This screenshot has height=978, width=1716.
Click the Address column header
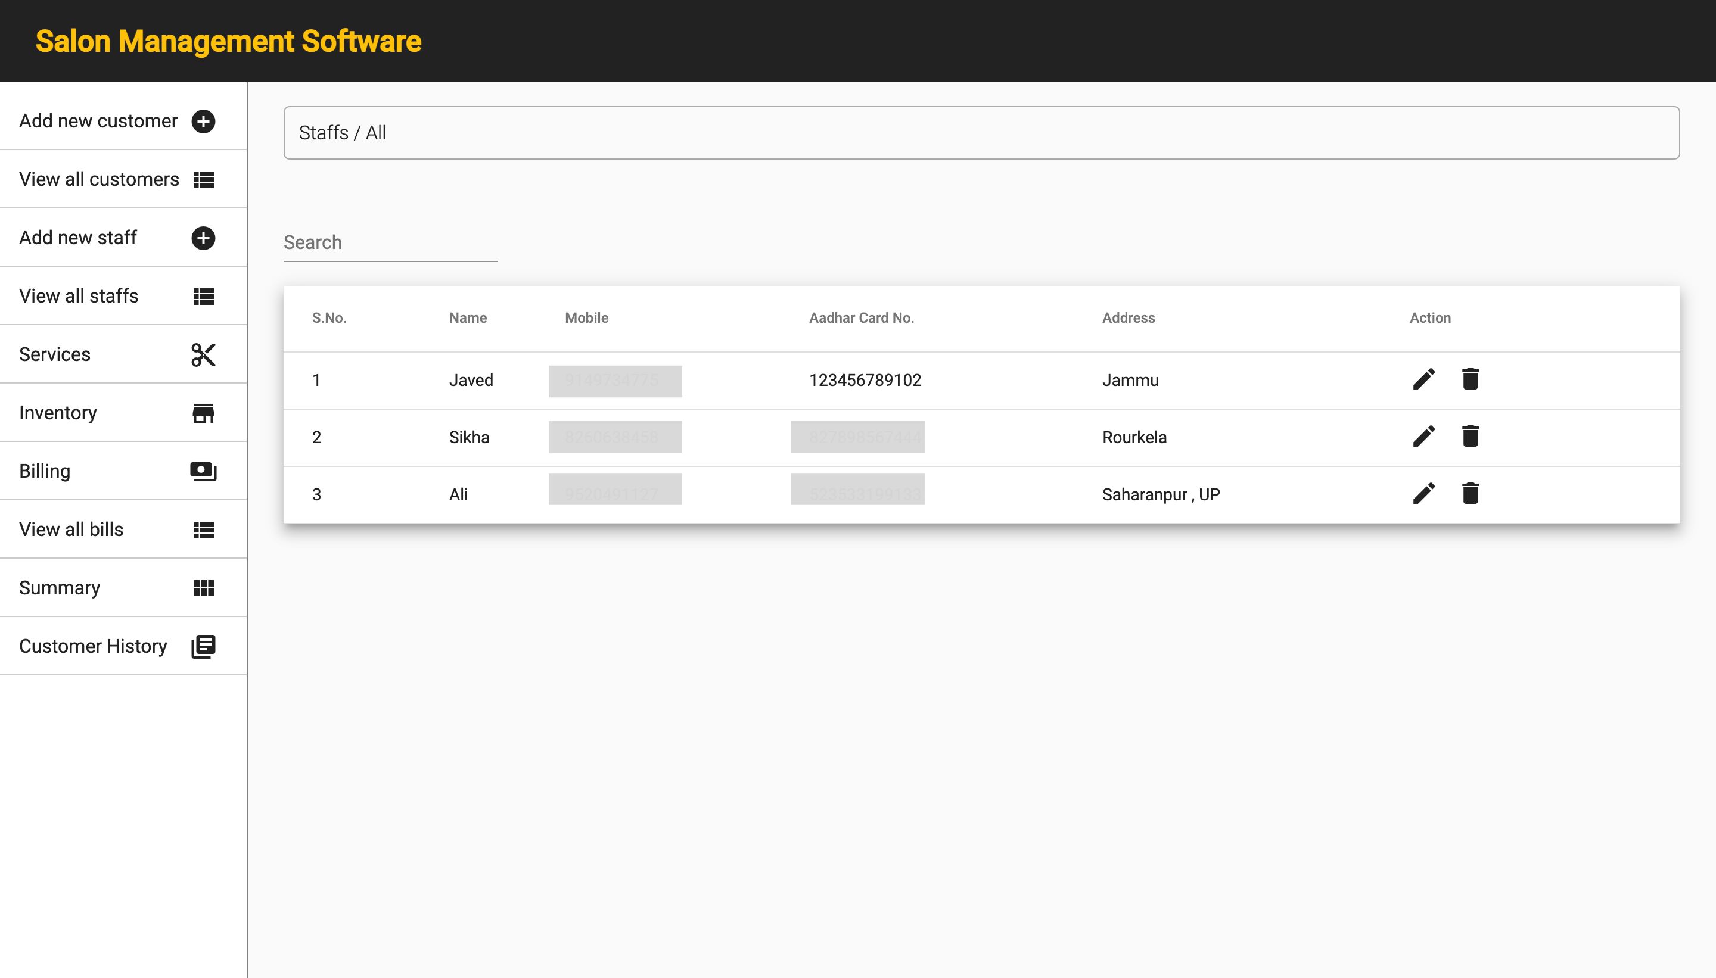[x=1128, y=317]
